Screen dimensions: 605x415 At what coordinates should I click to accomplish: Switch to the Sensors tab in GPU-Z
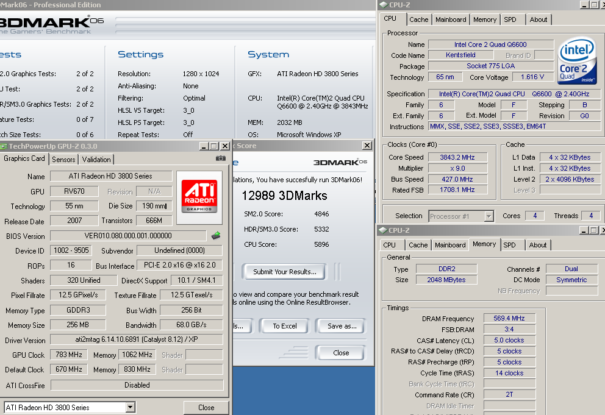[63, 159]
